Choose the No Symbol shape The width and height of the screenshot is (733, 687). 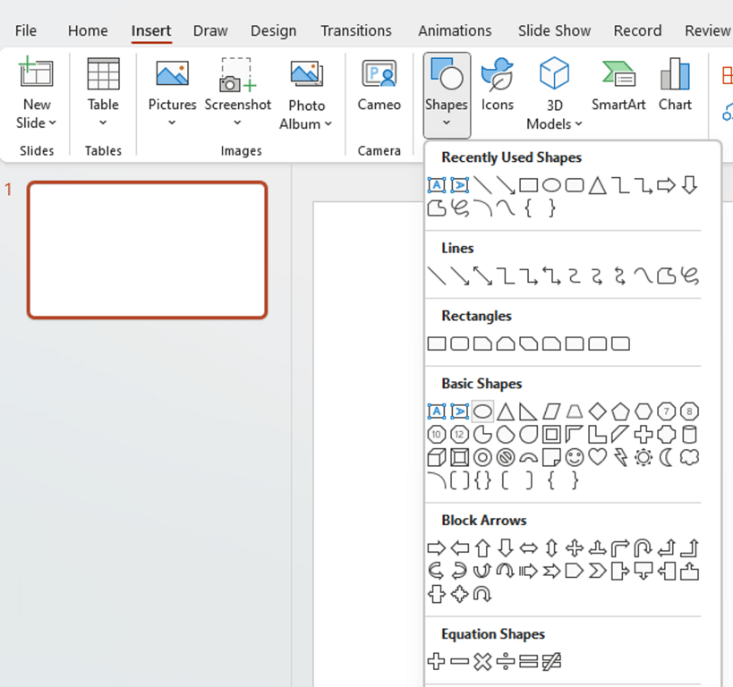(506, 457)
